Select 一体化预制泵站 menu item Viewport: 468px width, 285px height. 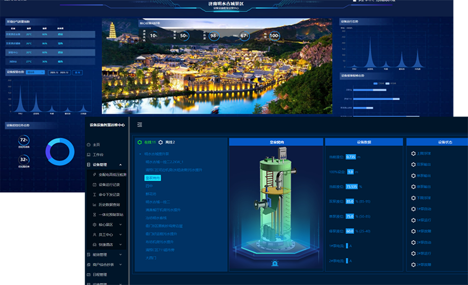[x=110, y=214]
